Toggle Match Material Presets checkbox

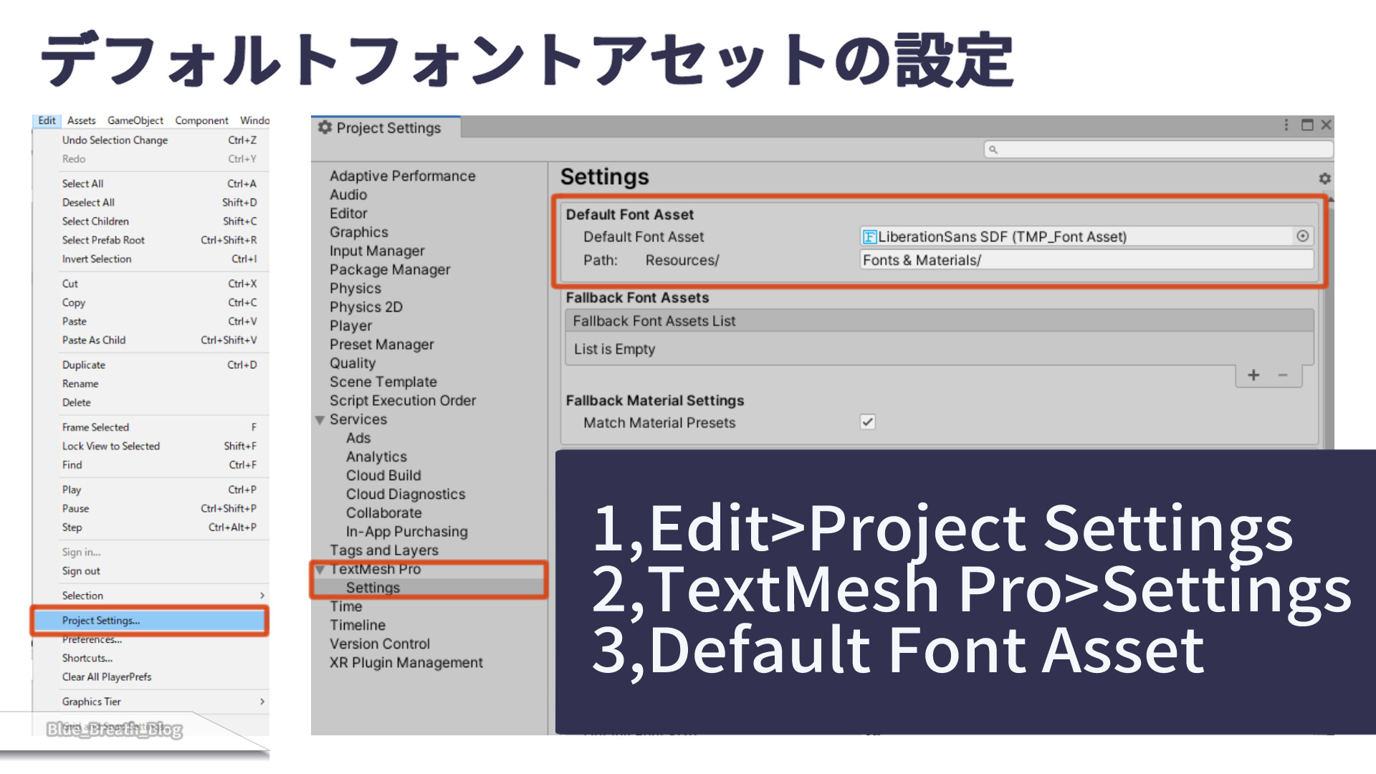point(867,421)
